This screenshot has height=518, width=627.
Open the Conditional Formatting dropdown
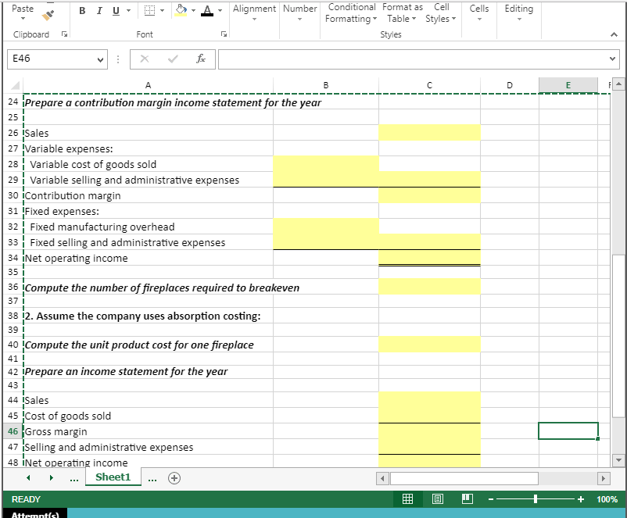click(351, 13)
